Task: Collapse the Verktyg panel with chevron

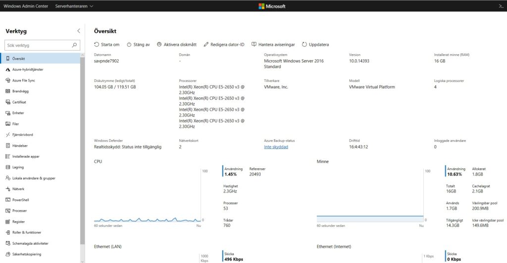Action: (79, 31)
